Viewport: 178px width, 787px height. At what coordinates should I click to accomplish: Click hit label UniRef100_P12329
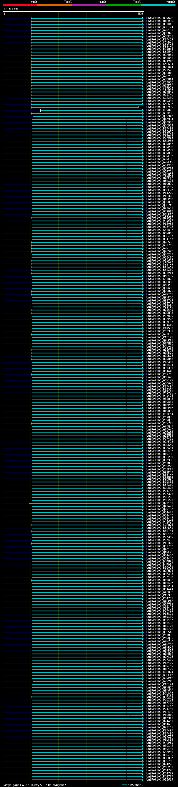[x=160, y=543]
